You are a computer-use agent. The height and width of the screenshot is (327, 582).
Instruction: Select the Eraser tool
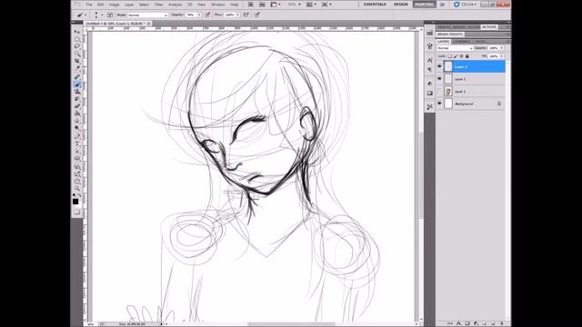point(77,107)
